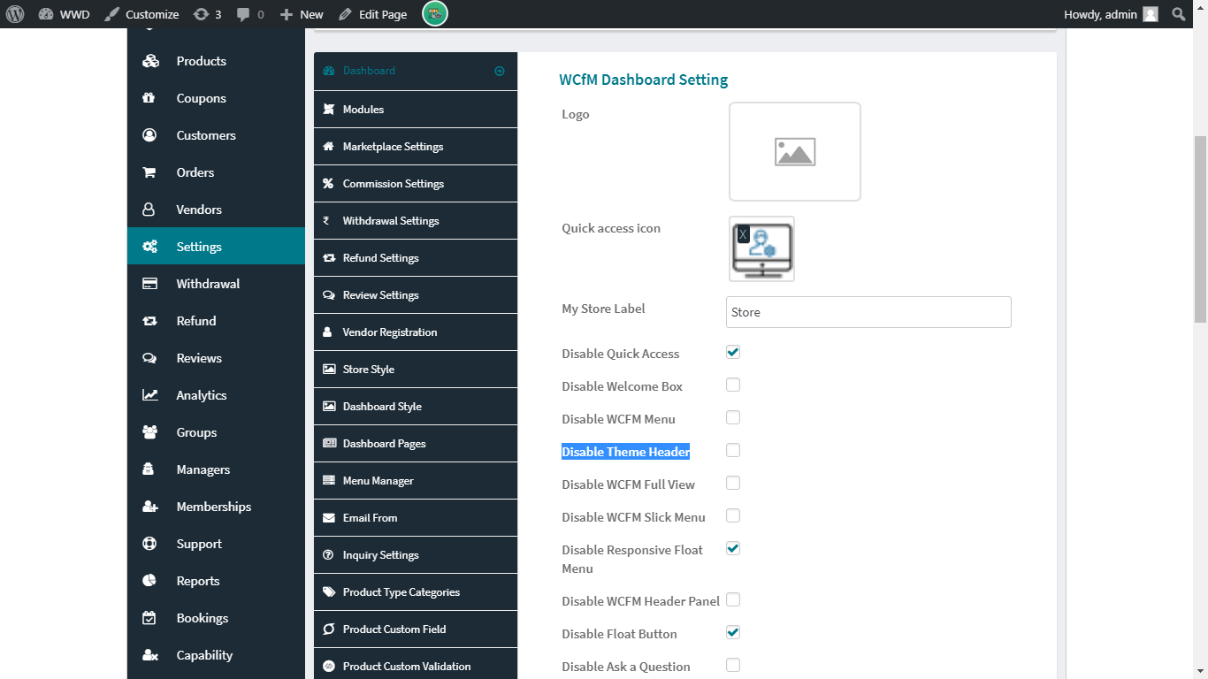The height and width of the screenshot is (679, 1208).
Task: Click the My Store Label input field
Action: click(868, 312)
